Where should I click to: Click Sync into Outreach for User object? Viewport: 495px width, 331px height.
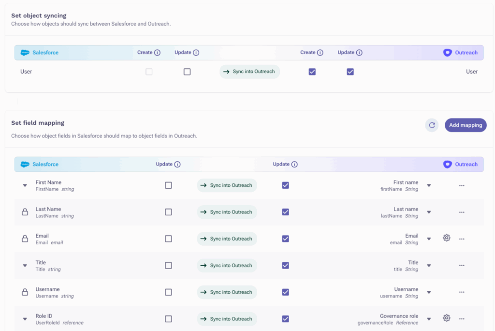(249, 72)
